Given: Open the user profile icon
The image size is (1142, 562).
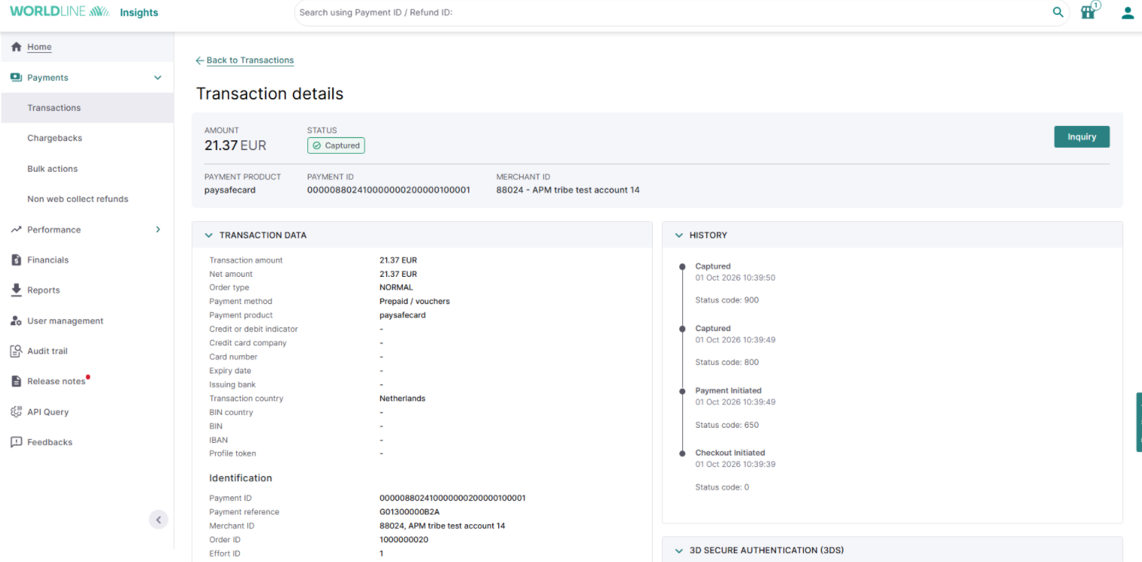Looking at the screenshot, I should [1128, 13].
